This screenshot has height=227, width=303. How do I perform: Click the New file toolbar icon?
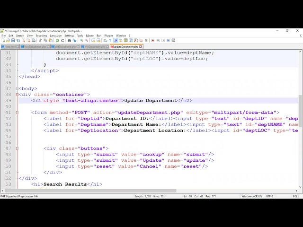(3, 41)
